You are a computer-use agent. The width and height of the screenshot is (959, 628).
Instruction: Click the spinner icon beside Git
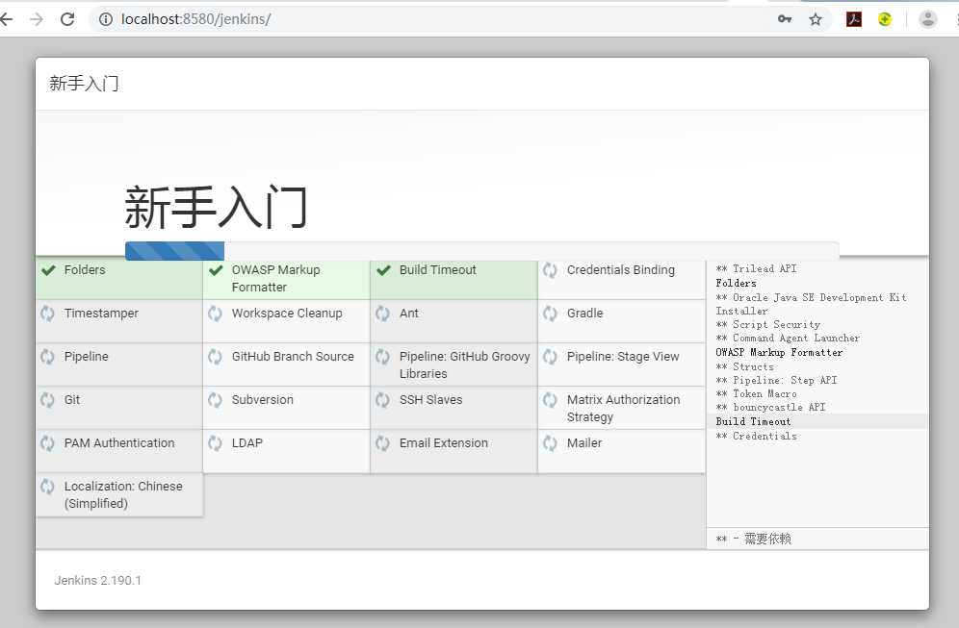click(47, 400)
